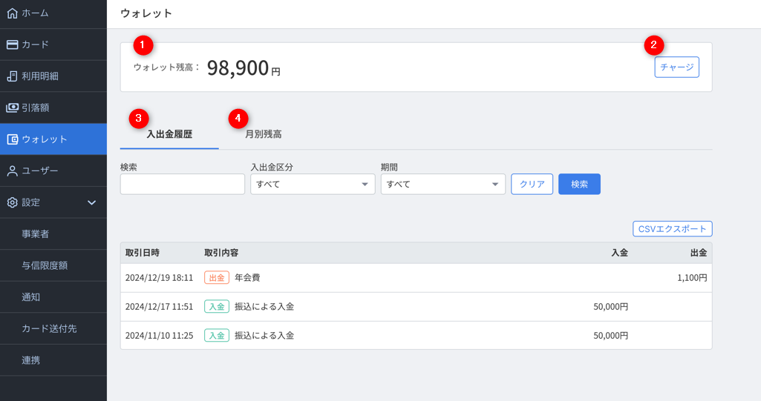Image resolution: width=761 pixels, height=401 pixels.
Task: Click the 引落額 money icon
Action: tap(12, 107)
